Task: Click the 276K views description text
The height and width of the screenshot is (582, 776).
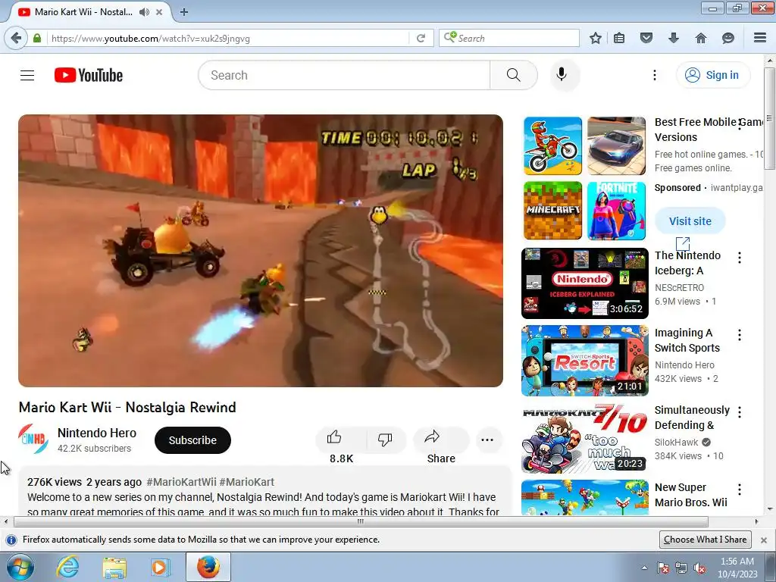Action: click(55, 482)
